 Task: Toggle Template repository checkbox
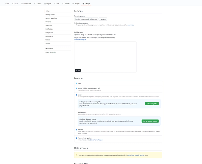coord(75,23)
